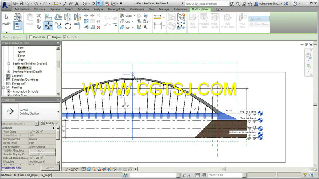This screenshot has width=319, height=179.
Task: Click the Mirror - Pick Axis icon
Action: tap(68, 17)
